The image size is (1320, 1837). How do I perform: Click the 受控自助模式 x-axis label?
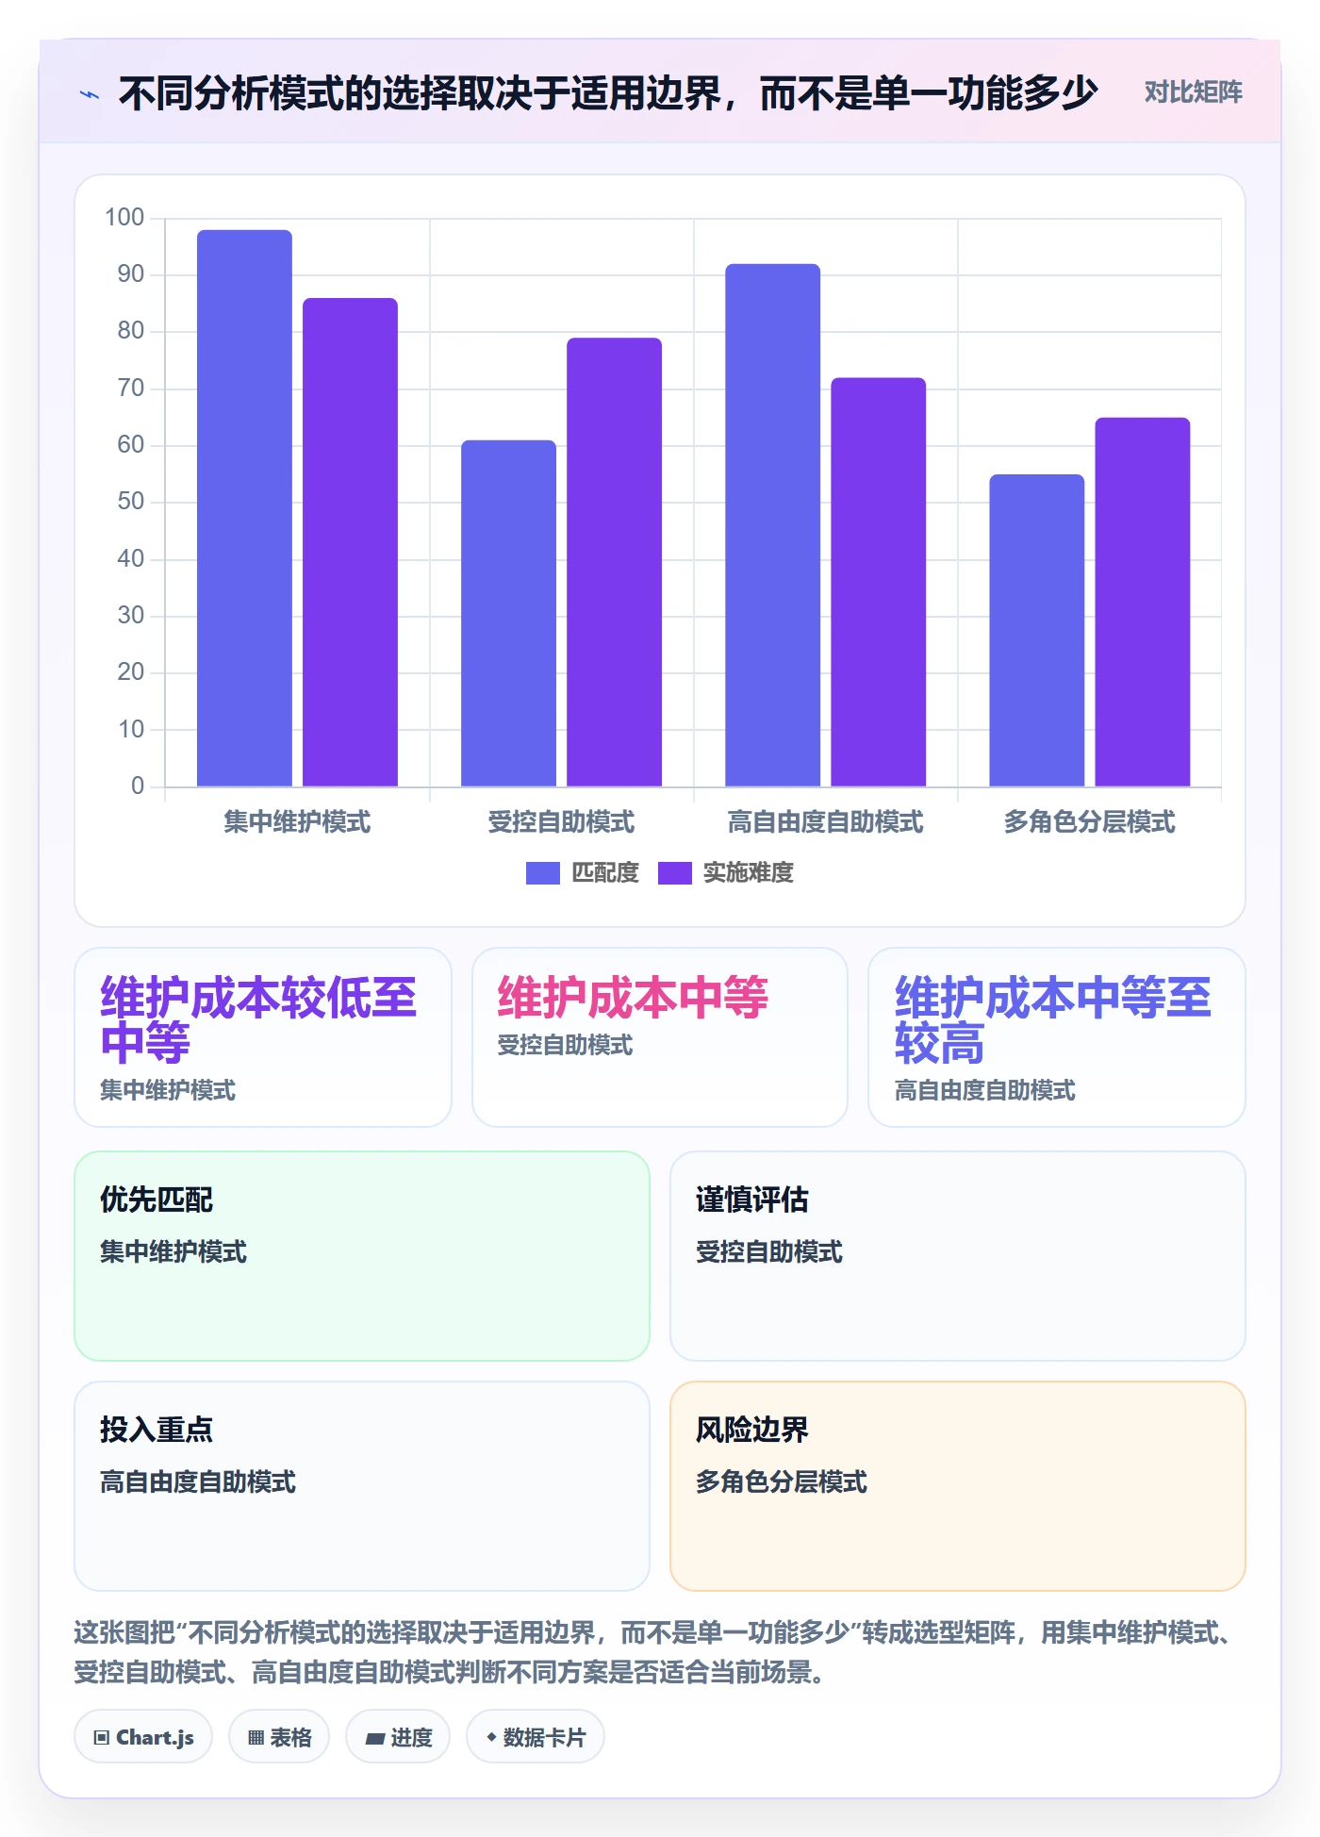[x=561, y=822]
